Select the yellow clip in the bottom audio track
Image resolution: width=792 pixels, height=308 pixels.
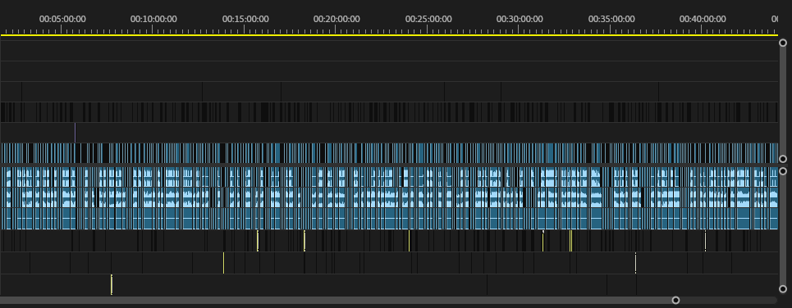112,284
